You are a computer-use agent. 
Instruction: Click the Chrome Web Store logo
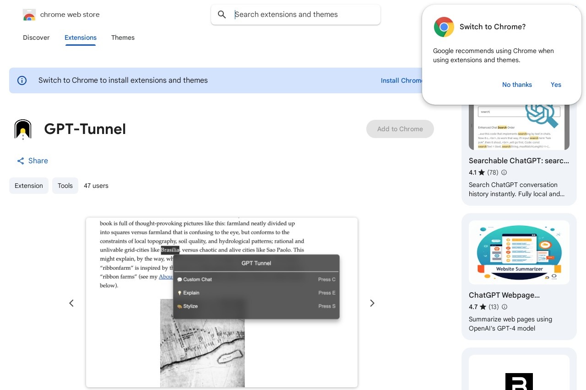point(29,15)
